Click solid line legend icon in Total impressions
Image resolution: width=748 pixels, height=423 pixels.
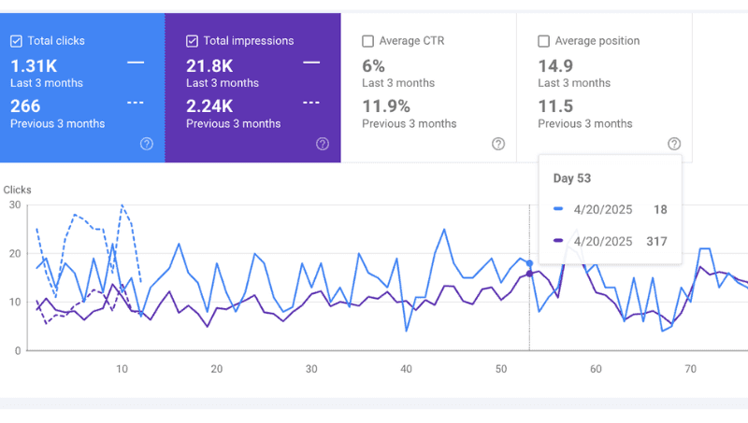point(311,63)
